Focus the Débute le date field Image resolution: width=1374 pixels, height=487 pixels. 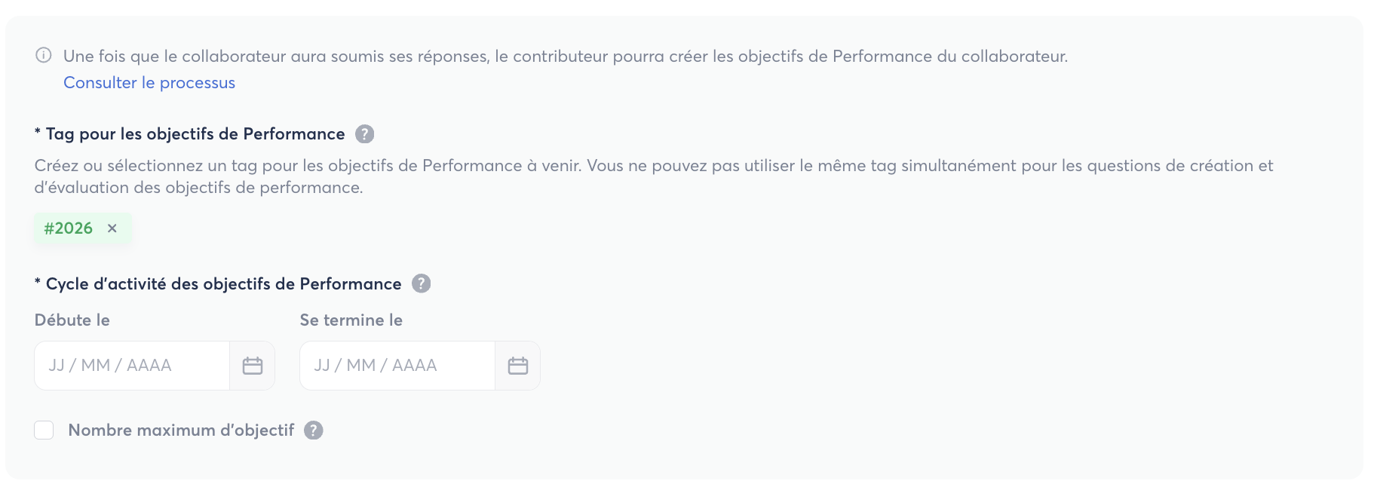click(x=132, y=366)
